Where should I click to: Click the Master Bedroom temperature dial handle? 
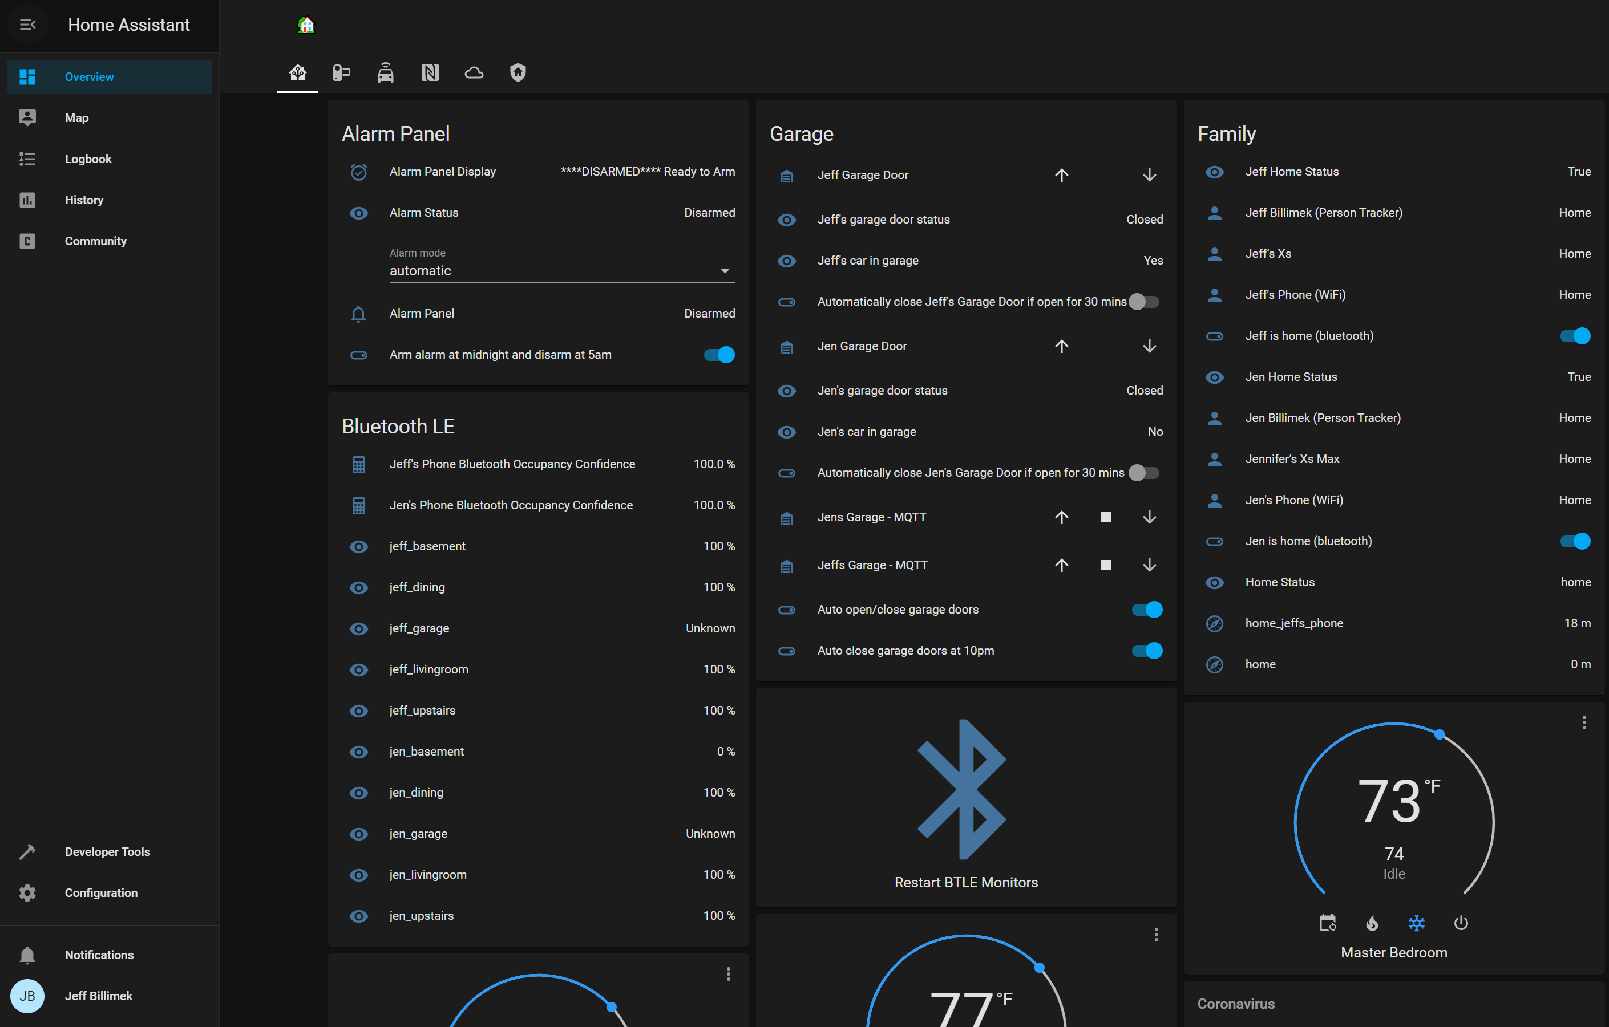[1440, 734]
